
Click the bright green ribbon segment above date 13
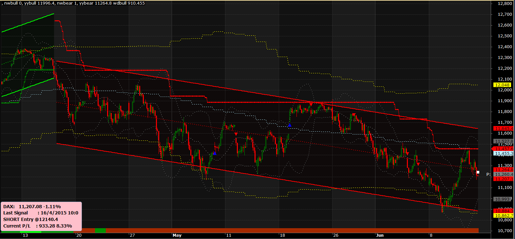tap(30, 232)
